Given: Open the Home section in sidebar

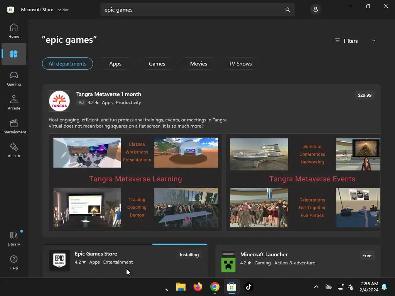Looking at the screenshot, I should click(14, 31).
